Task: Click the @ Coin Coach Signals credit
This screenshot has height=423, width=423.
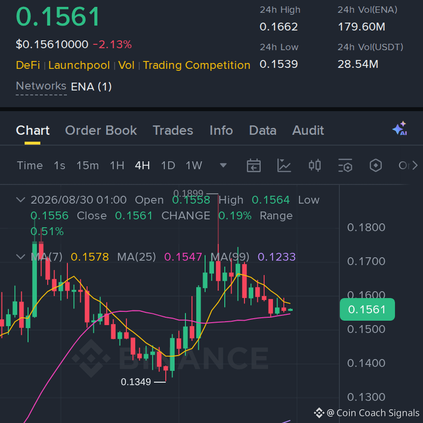Action: click(x=373, y=413)
